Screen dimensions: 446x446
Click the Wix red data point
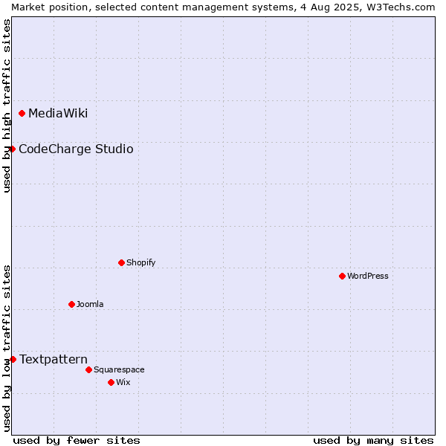(x=111, y=382)
